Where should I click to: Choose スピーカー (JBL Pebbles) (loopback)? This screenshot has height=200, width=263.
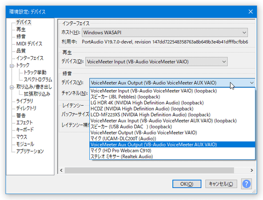click(x=172, y=97)
